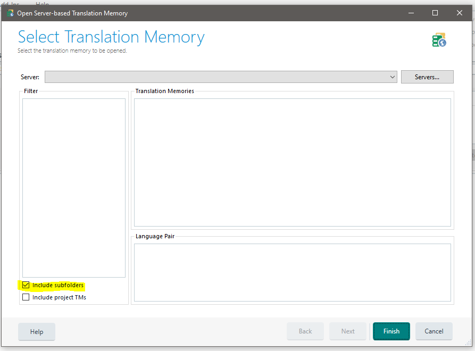Click the Back button
Image resolution: width=475 pixels, height=351 pixels.
point(305,331)
